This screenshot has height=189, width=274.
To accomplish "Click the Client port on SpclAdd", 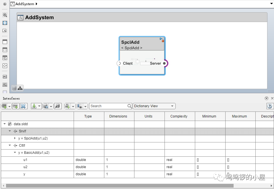I will [119, 63].
